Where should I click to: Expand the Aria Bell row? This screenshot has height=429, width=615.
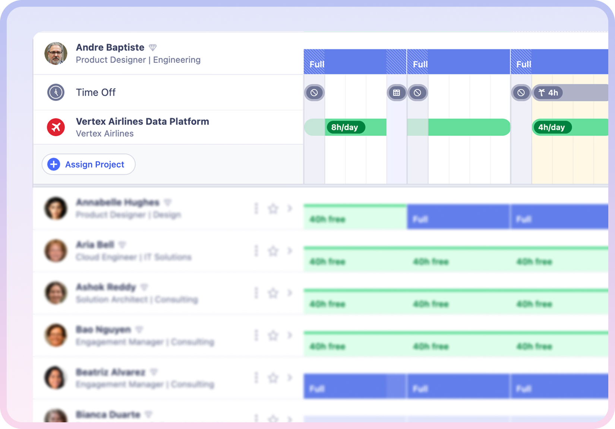(x=290, y=251)
